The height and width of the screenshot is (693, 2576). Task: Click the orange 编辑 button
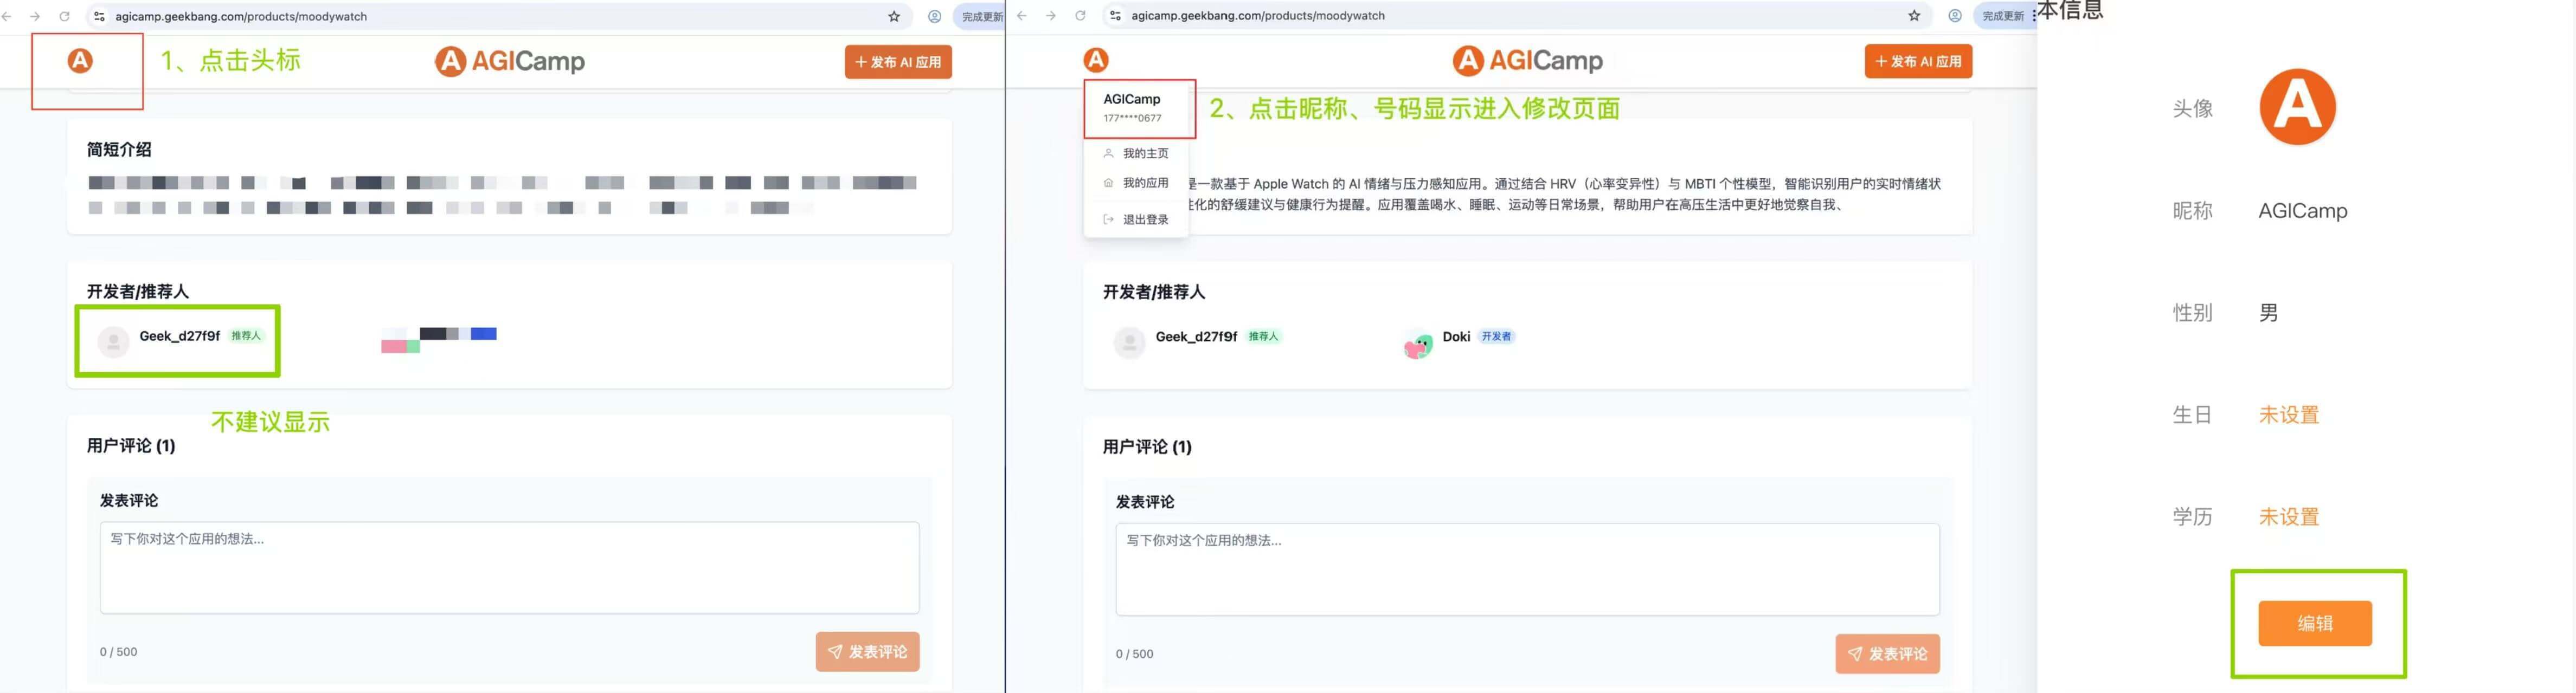click(x=2314, y=623)
